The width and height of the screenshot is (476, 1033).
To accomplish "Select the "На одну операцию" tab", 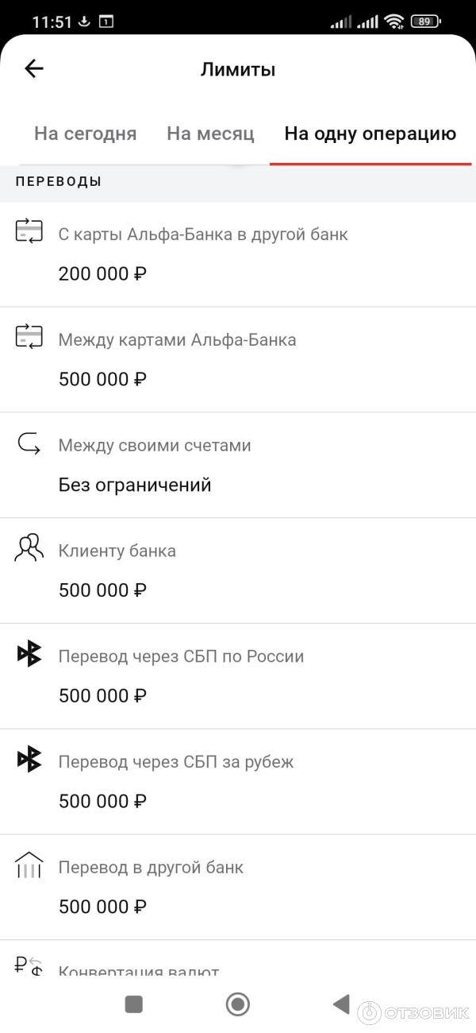I will pos(370,133).
